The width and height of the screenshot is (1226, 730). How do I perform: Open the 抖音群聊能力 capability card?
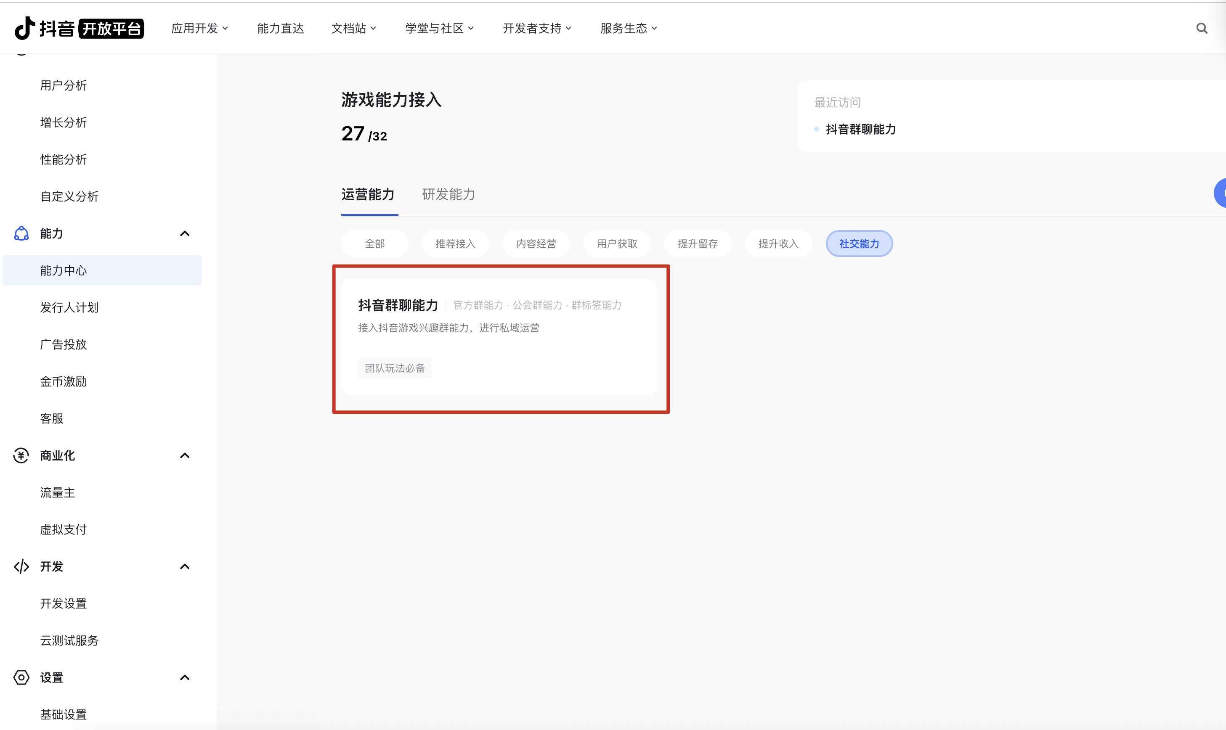coord(499,337)
